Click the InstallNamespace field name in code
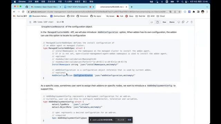Viewport: 221px width, 124px height. point(61,64)
